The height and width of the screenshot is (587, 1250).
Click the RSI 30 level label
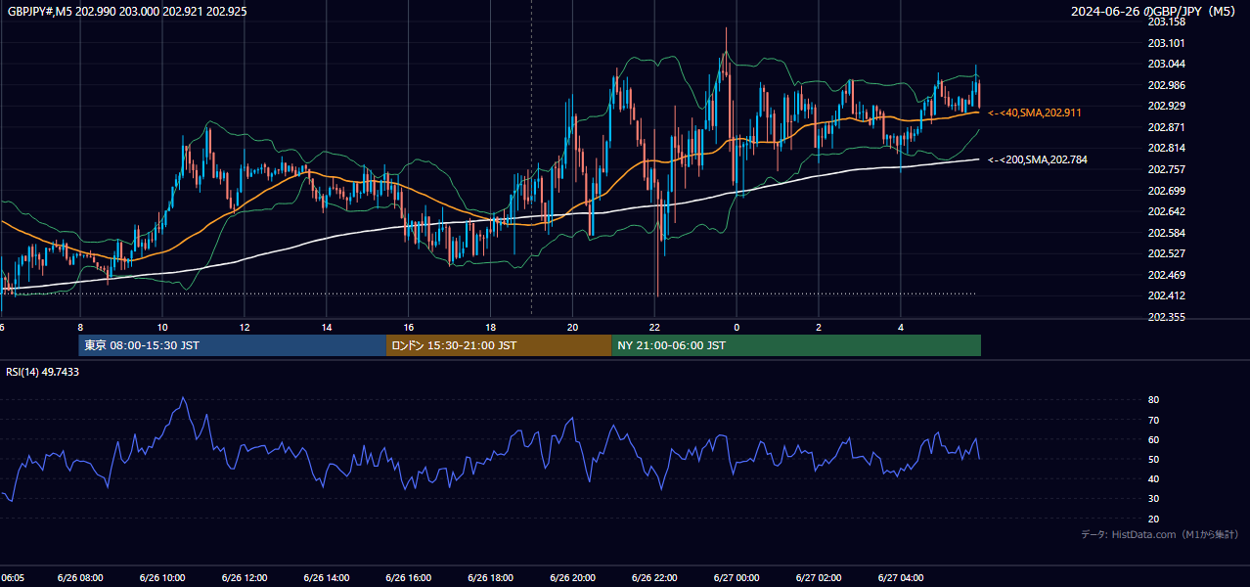(1153, 499)
